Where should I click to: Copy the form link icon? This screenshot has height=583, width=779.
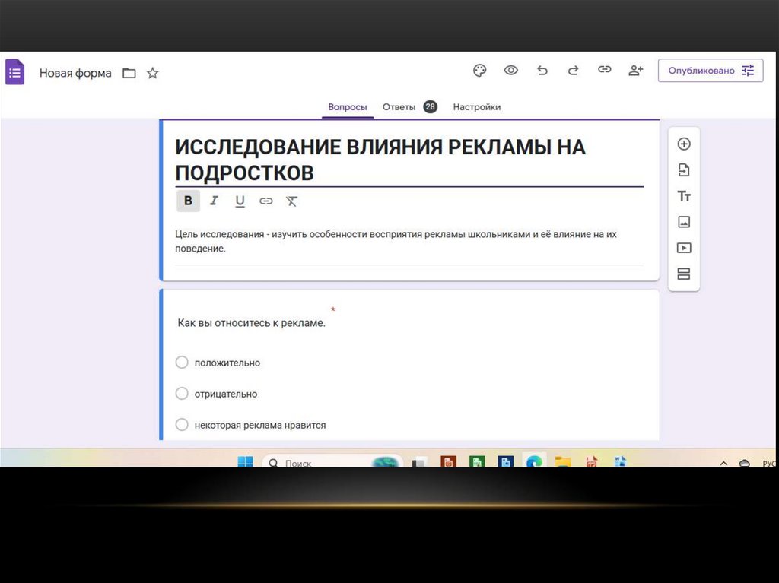pos(605,70)
